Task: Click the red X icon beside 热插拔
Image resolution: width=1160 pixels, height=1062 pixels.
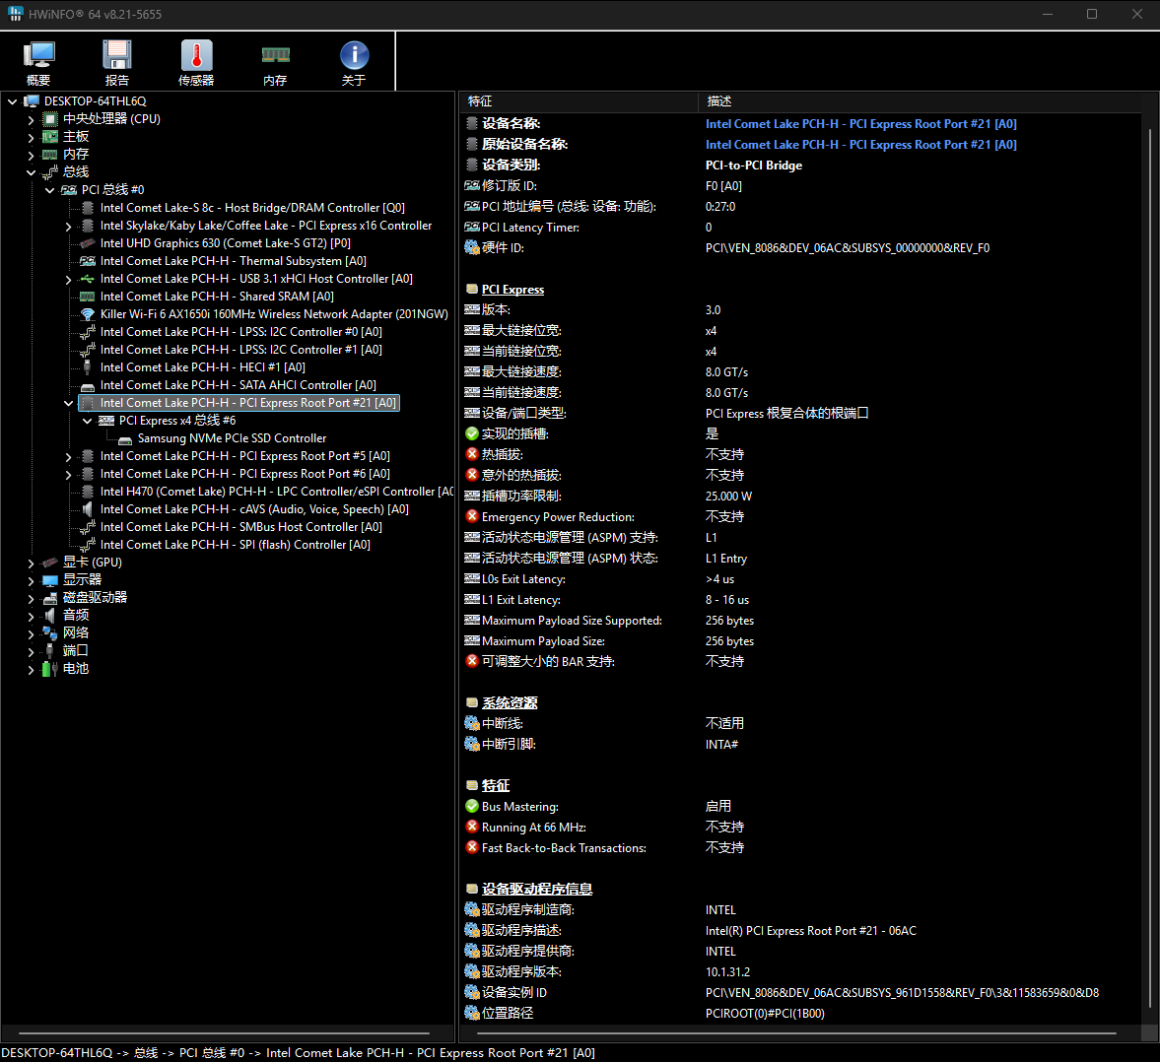Action: click(x=472, y=454)
